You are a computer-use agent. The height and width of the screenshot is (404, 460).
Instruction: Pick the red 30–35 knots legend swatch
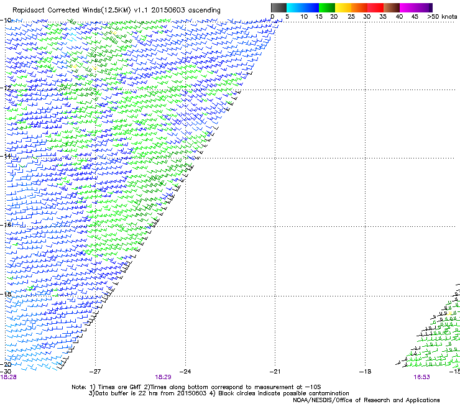(375, 7)
